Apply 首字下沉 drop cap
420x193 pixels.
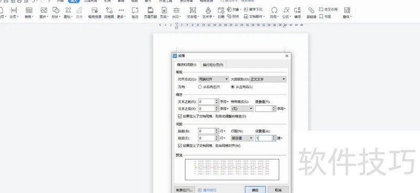(253, 9)
